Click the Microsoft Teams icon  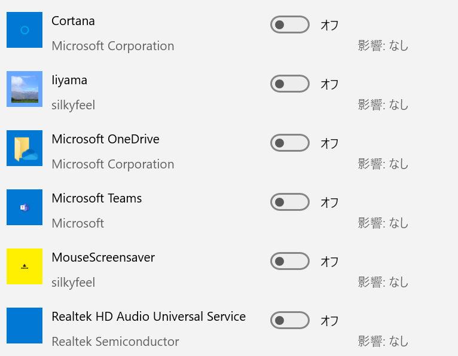click(x=25, y=207)
